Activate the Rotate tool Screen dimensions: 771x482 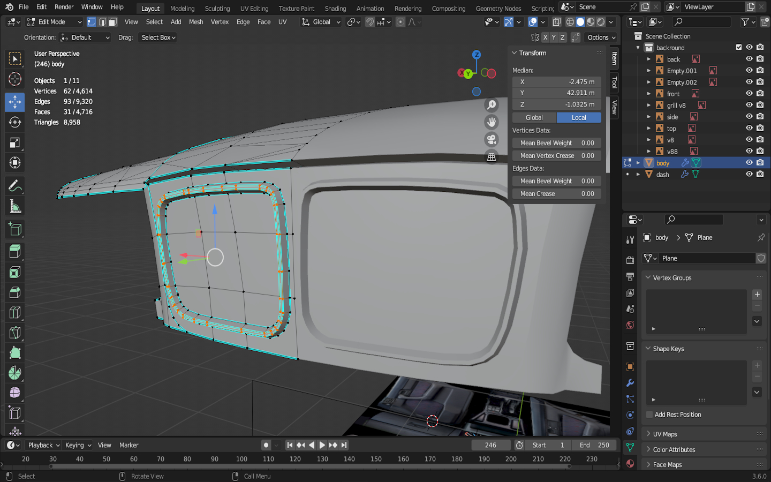(x=15, y=122)
